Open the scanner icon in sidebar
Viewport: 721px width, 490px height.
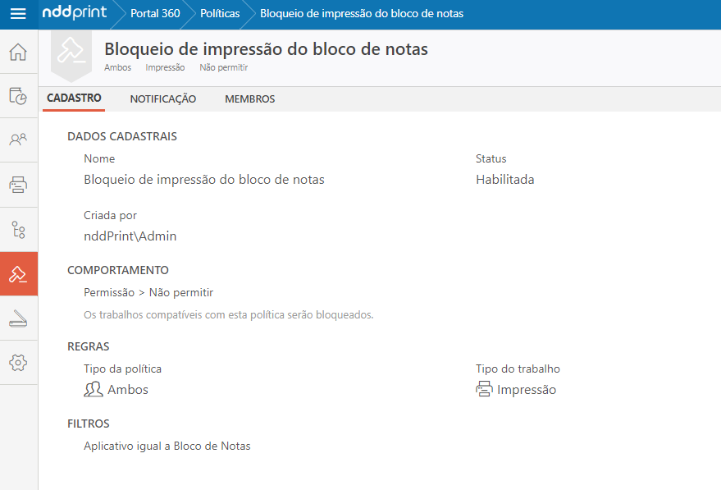coord(18,318)
